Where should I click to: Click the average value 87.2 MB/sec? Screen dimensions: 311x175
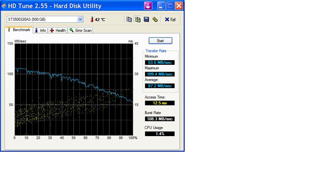pyautogui.click(x=160, y=86)
